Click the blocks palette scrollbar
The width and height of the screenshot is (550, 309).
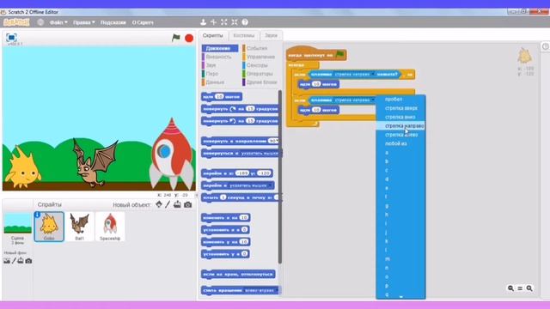[280, 177]
